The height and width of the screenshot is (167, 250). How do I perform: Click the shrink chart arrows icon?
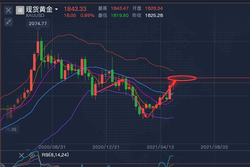(8, 22)
